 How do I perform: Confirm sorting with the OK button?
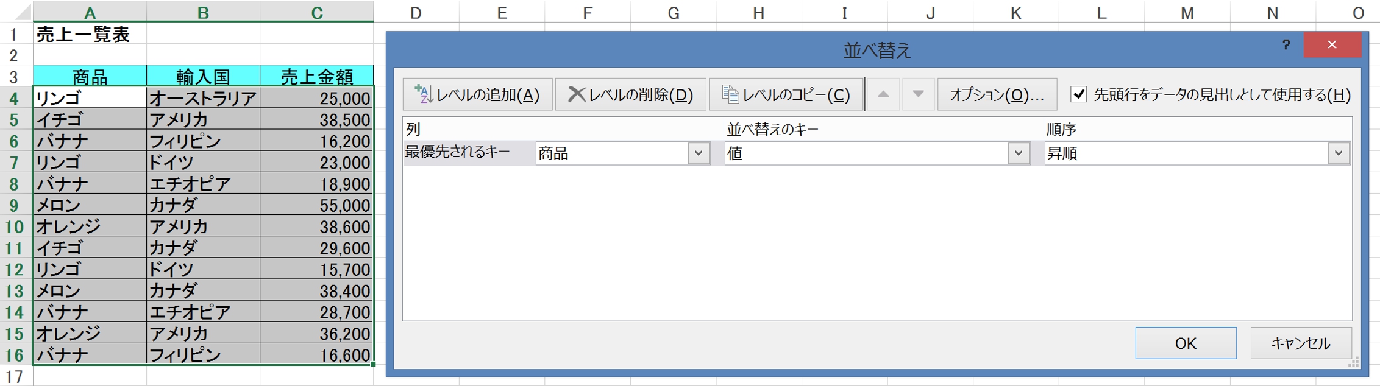[1185, 343]
